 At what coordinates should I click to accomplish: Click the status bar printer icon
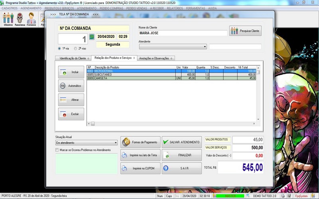point(283,196)
